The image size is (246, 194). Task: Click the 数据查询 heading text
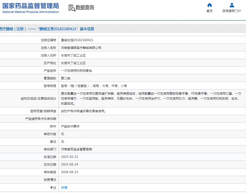click(x=85, y=8)
